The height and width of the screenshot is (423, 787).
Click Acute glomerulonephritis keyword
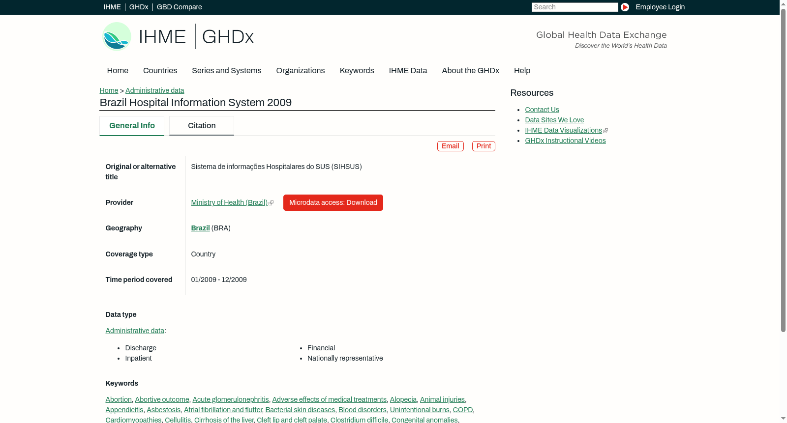coord(231,399)
